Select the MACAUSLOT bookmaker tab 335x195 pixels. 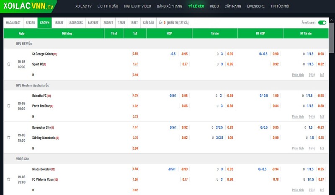pyautogui.click(x=13, y=23)
